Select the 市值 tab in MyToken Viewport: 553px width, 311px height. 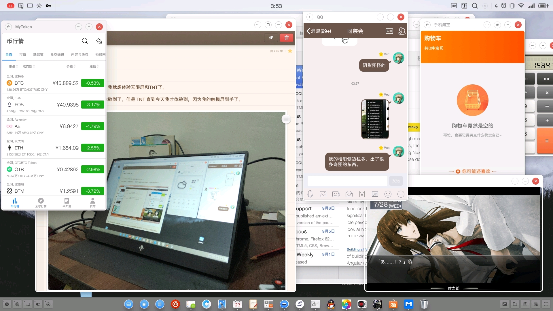pos(23,54)
